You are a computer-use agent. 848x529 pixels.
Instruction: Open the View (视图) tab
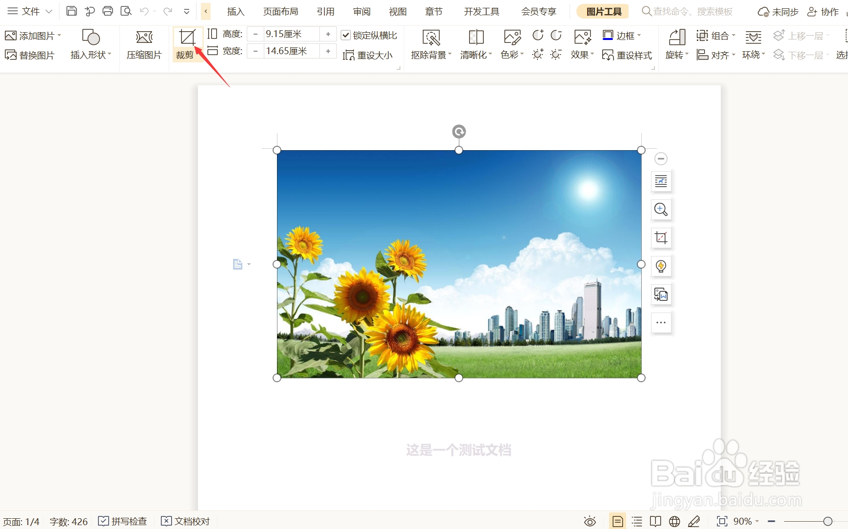coord(398,11)
